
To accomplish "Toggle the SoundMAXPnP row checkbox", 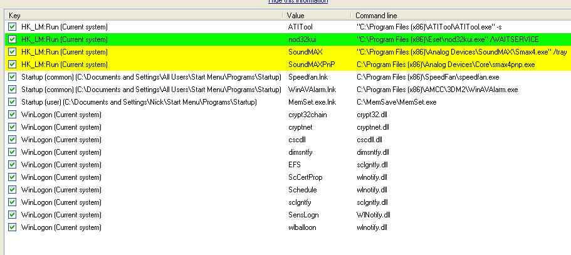I will tap(13, 65).
